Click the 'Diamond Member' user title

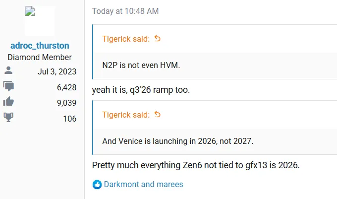tap(40, 58)
